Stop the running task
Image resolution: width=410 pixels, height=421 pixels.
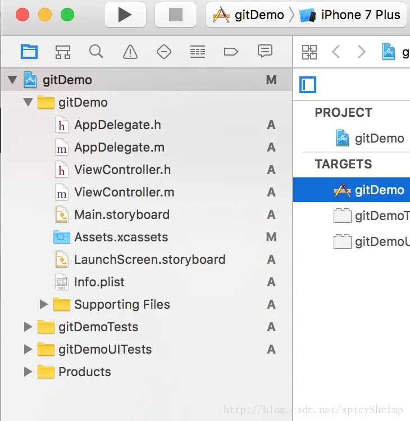(x=176, y=15)
